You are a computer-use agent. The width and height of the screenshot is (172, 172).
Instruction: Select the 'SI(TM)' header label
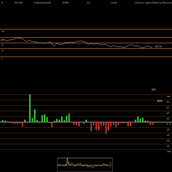(x=65, y=3)
